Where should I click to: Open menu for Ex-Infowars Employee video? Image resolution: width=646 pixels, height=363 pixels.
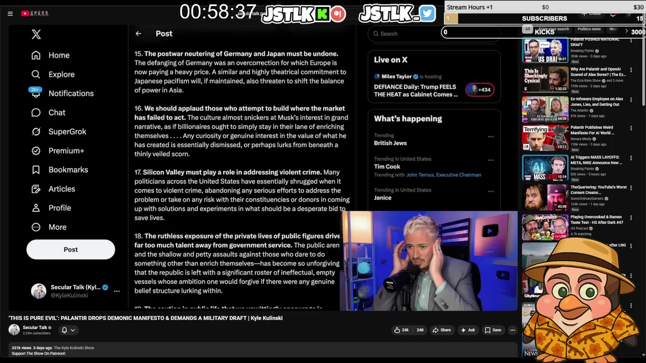click(631, 100)
